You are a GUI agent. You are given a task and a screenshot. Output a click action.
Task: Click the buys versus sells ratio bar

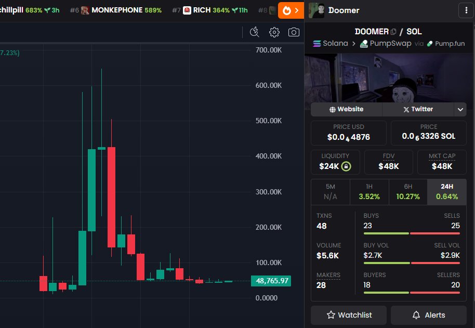[412, 233]
